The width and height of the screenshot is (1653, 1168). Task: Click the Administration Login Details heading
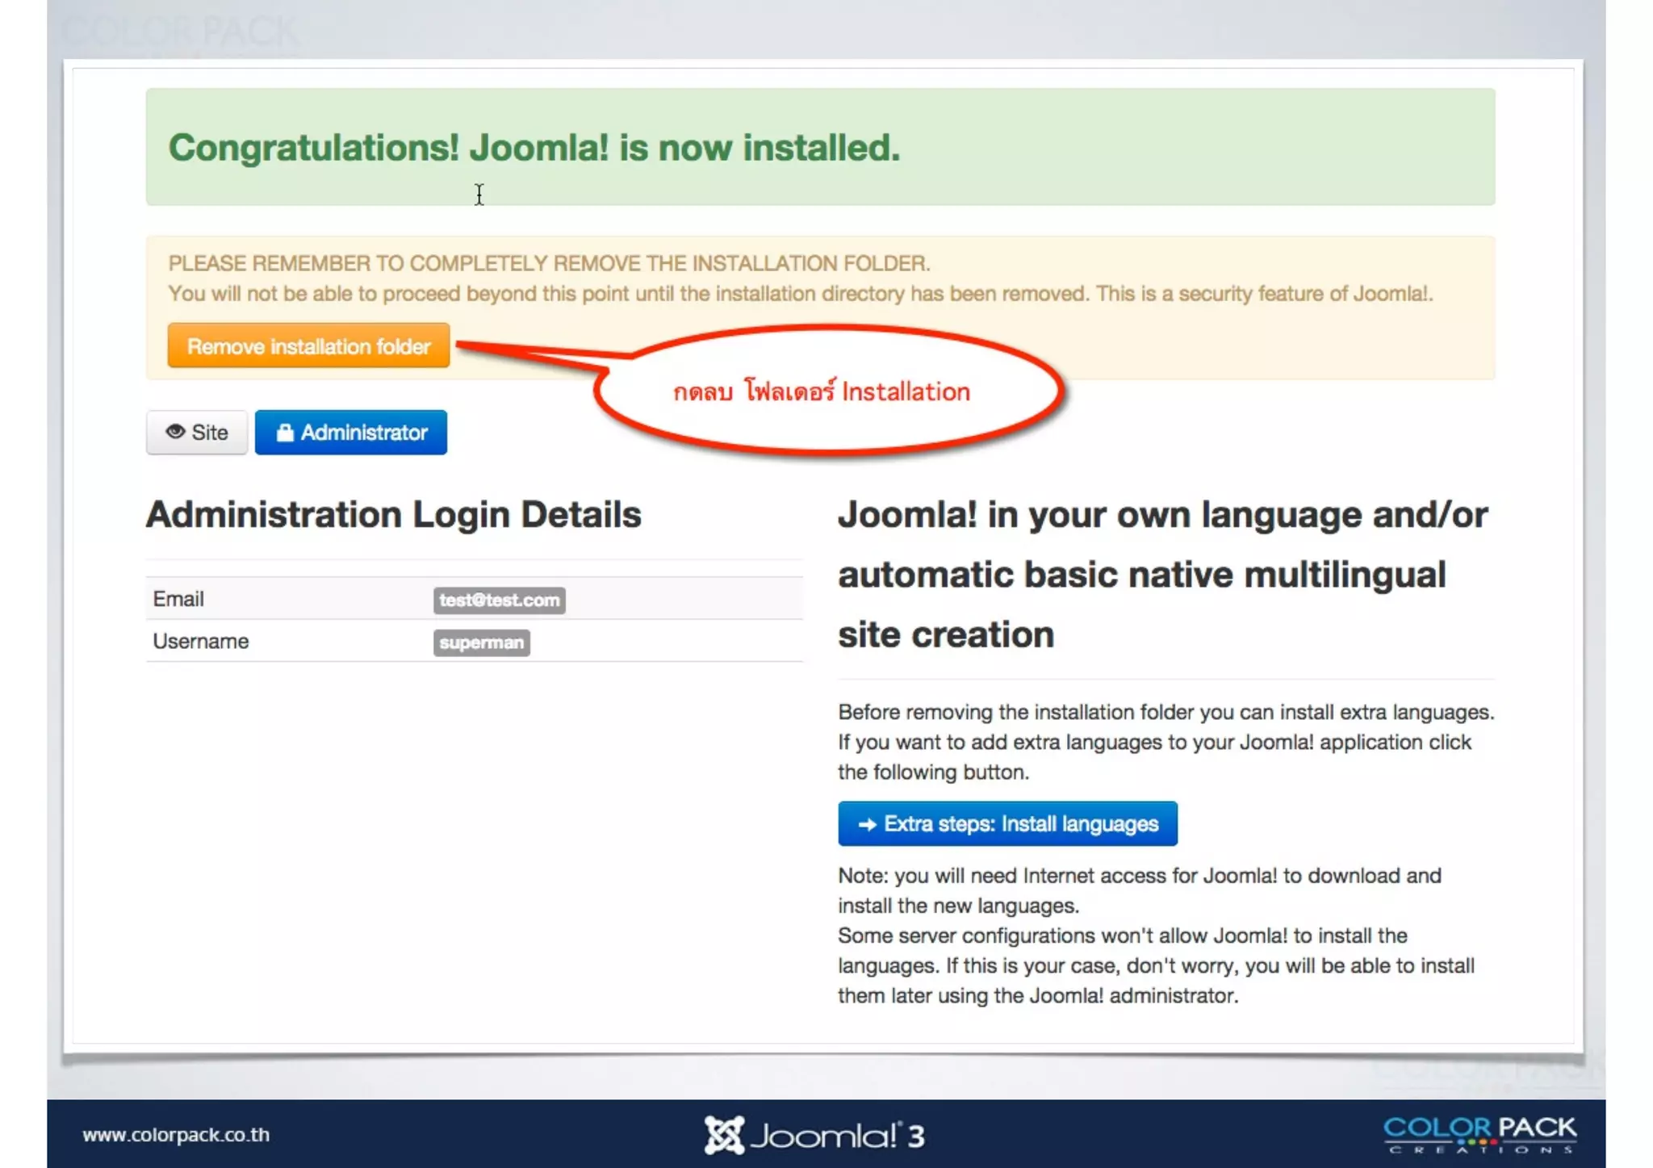tap(393, 515)
